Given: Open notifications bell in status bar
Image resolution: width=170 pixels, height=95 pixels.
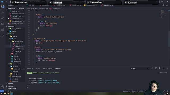Looking at the screenshot, I should pyautogui.click(x=168, y=91).
